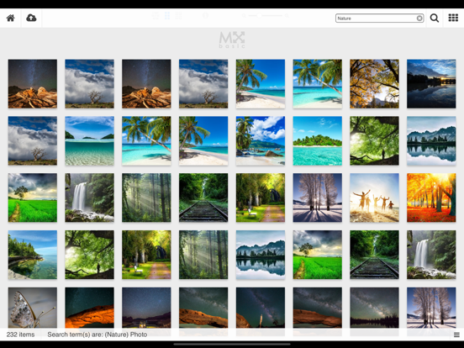Select the park path with bench, third row
The height and width of the screenshot is (348, 464).
[x=261, y=198]
